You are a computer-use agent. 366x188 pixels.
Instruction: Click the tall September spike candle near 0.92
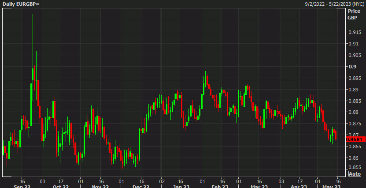(33, 57)
